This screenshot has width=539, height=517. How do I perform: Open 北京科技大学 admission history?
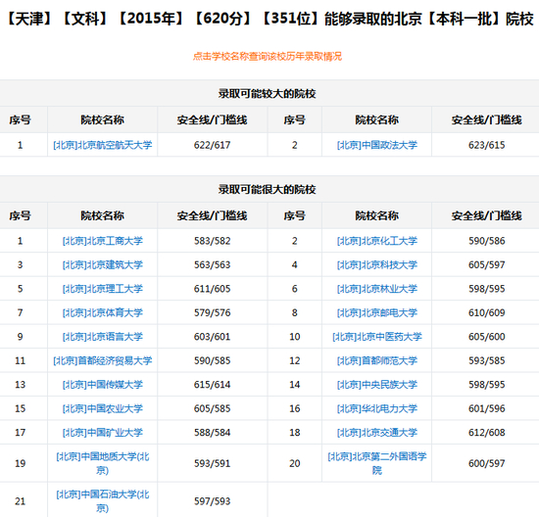tap(376, 264)
